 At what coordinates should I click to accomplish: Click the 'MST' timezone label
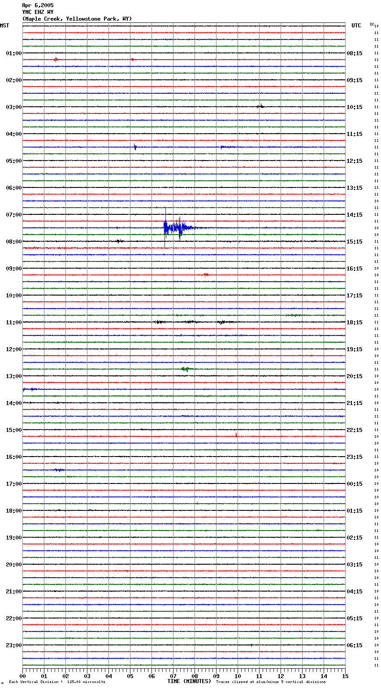(x=4, y=26)
